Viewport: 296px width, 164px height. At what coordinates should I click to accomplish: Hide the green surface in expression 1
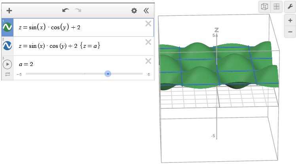(7, 27)
